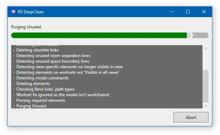The width and height of the screenshot is (220, 135).
Task: Click the 'Purging Unused' status label above progress
Action: tap(26, 27)
